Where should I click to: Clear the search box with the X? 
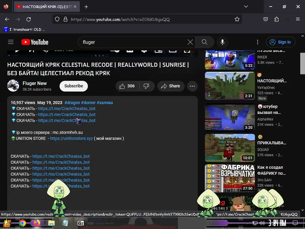[190, 42]
